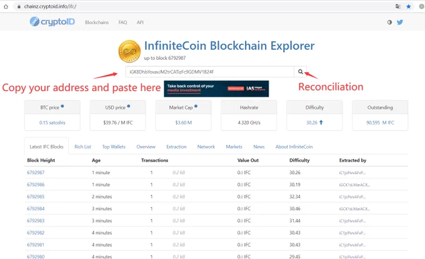Open block 6792984
The width and height of the screenshot is (425, 259).
tap(36, 208)
